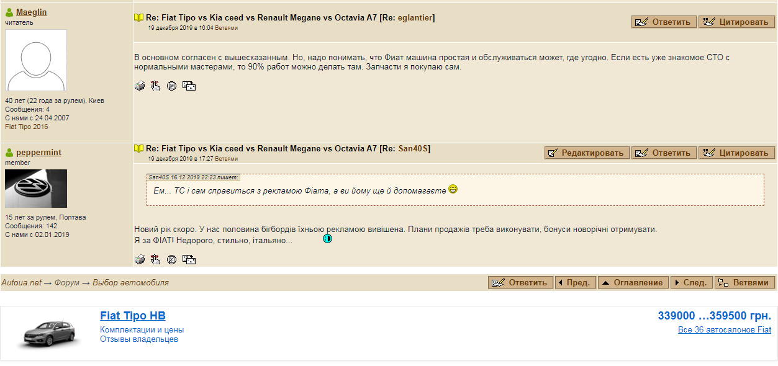Quote Maeglin's post with Цитировать
Viewport: 778px width, 366px height.
pos(737,22)
